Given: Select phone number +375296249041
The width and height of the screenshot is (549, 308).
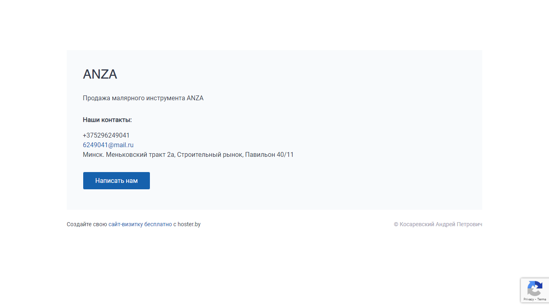Looking at the screenshot, I should click(106, 136).
